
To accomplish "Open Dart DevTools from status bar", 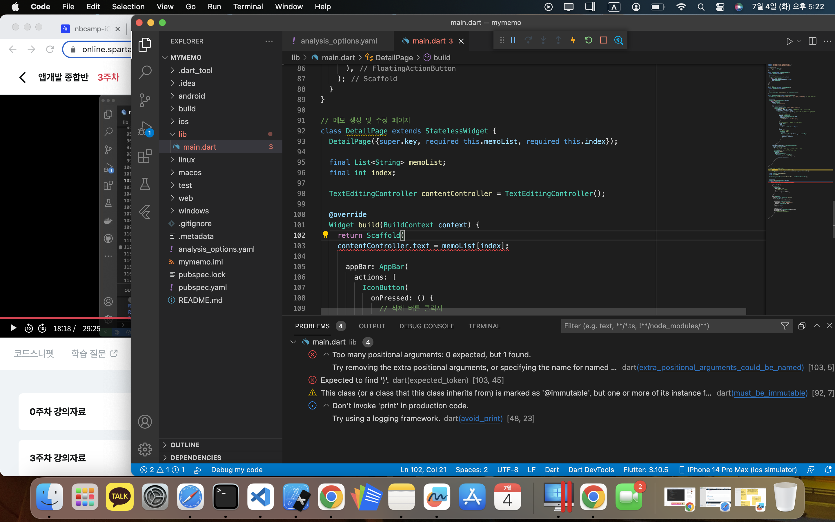I will point(591,470).
